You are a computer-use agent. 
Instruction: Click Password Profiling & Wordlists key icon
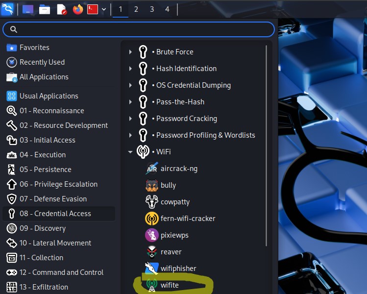(x=143, y=135)
